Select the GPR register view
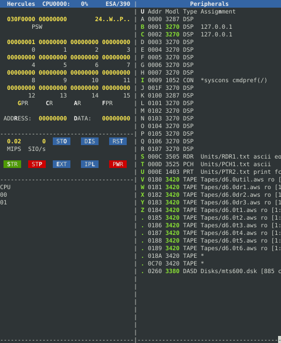281x343 pixels. click(23, 103)
